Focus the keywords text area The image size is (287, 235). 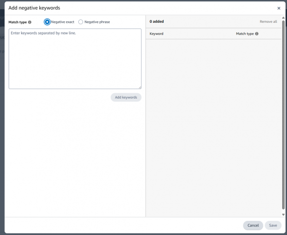(x=75, y=59)
